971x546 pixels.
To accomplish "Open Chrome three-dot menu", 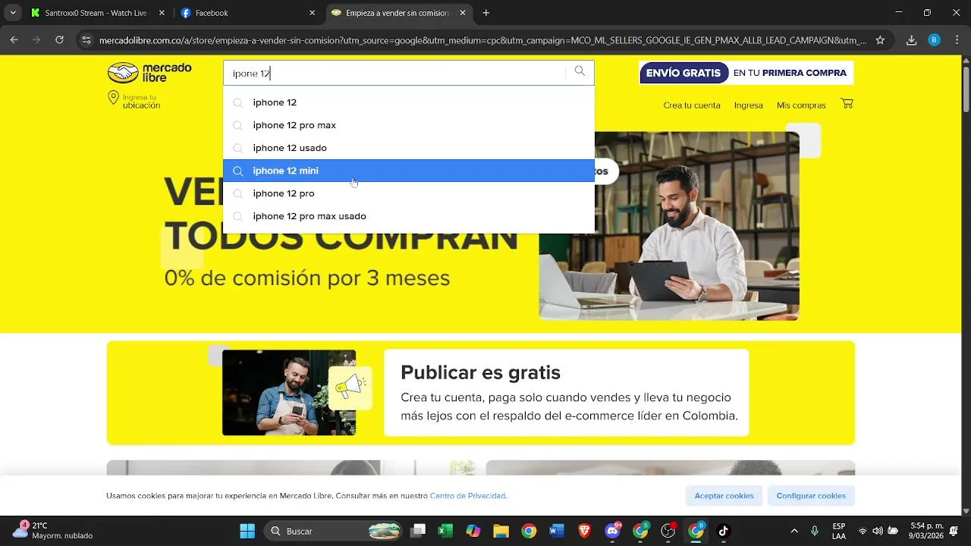I will [x=957, y=40].
